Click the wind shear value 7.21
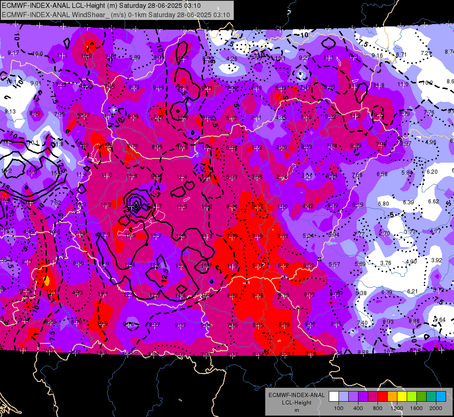 click(426, 53)
